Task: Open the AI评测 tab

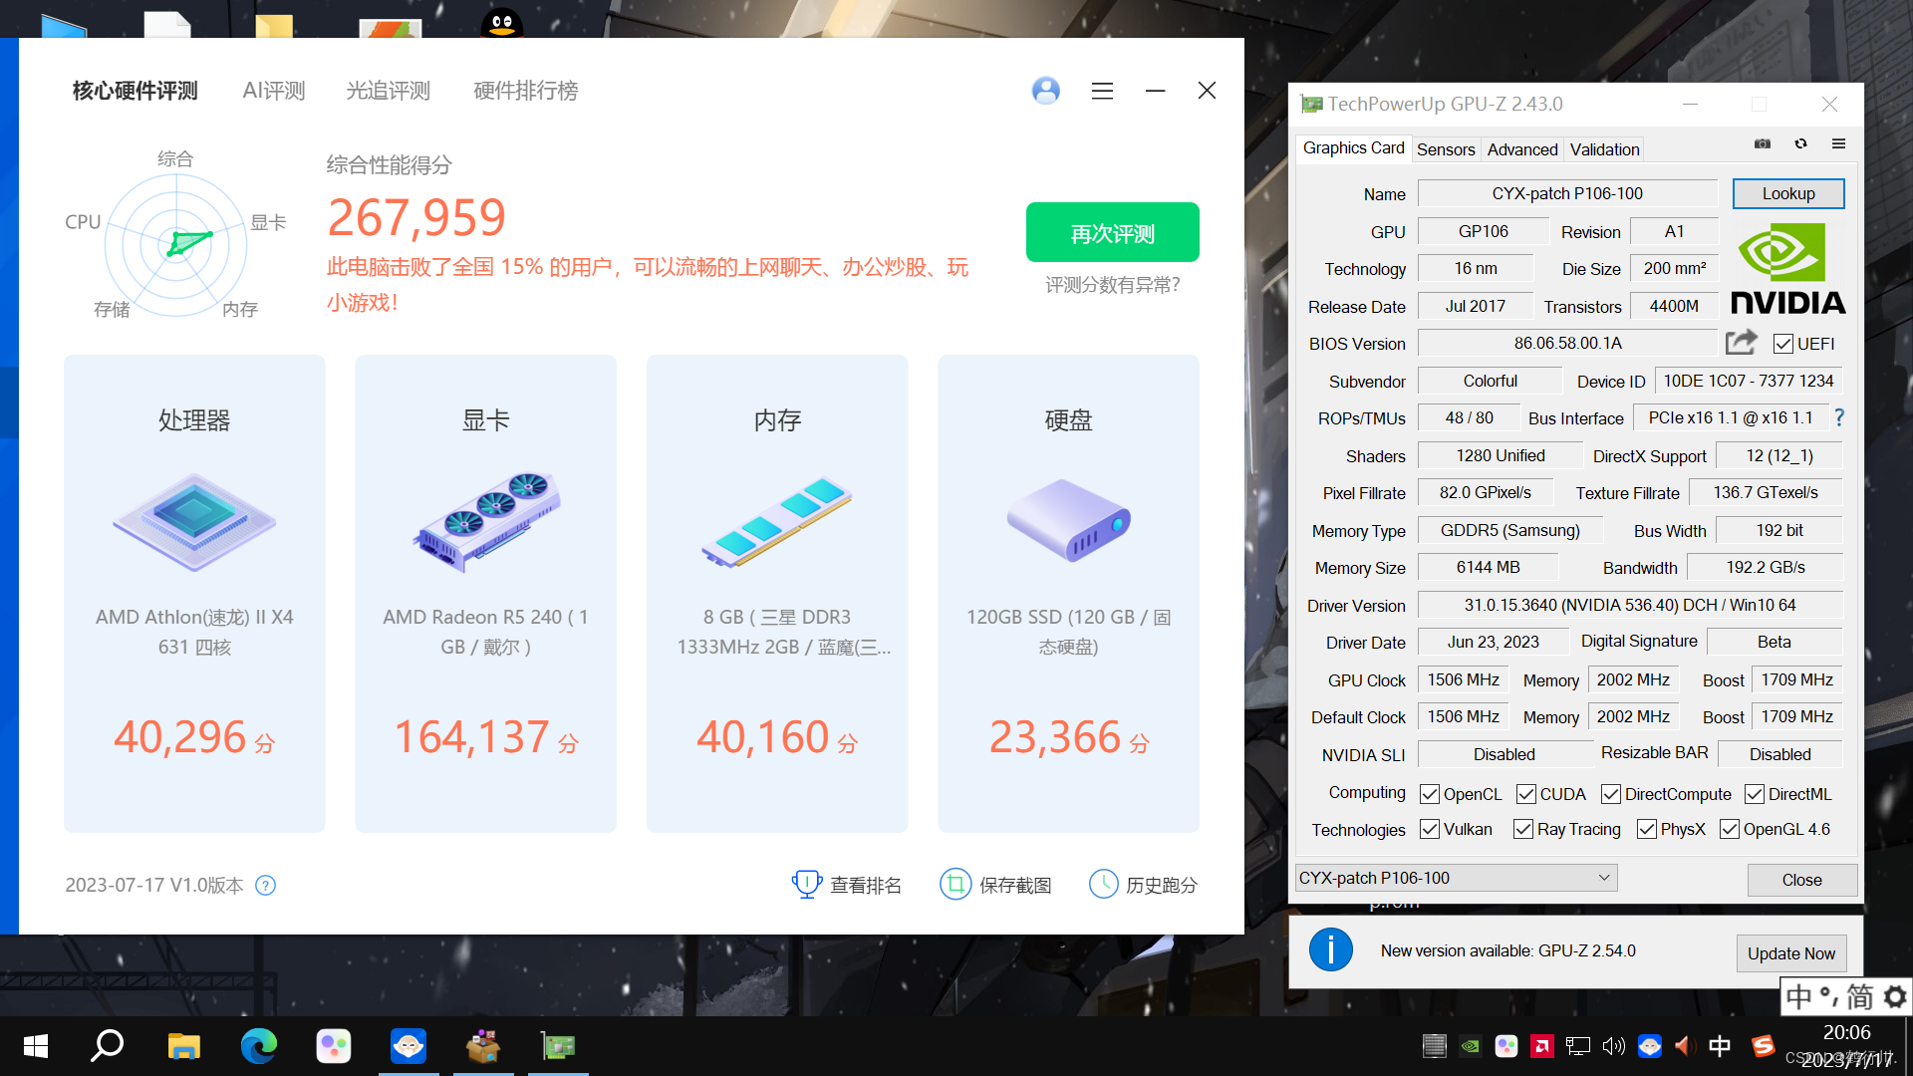Action: [x=274, y=91]
